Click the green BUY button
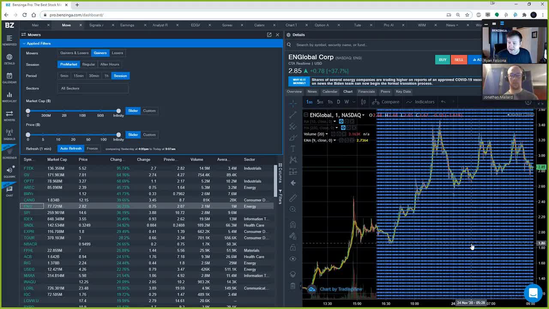This screenshot has width=549, height=309. [443, 60]
